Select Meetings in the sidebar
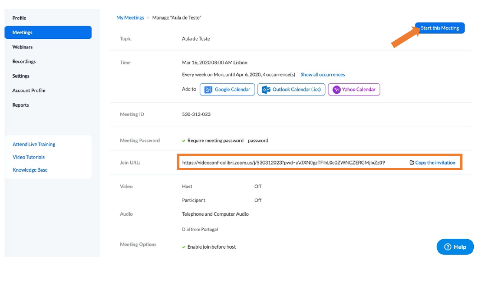 [x=23, y=32]
